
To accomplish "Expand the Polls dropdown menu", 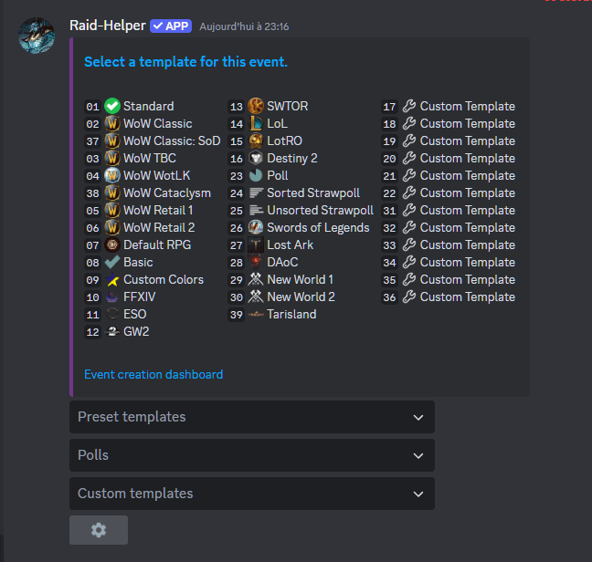I will pyautogui.click(x=251, y=455).
